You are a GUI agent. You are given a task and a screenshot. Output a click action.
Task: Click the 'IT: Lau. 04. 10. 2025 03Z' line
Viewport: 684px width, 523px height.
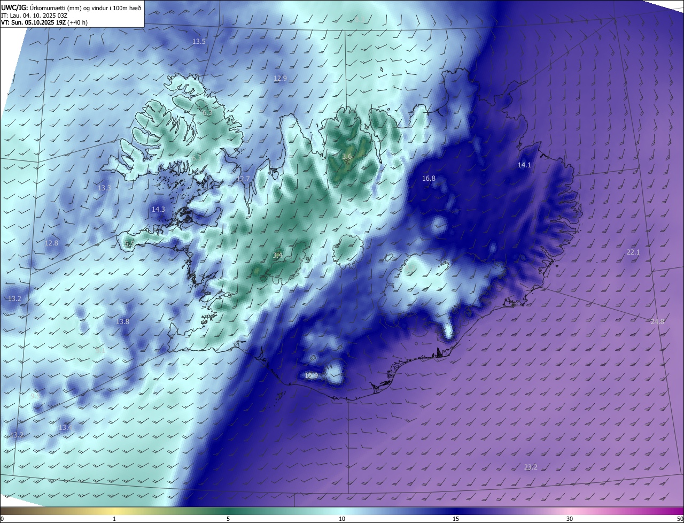pyautogui.click(x=34, y=15)
